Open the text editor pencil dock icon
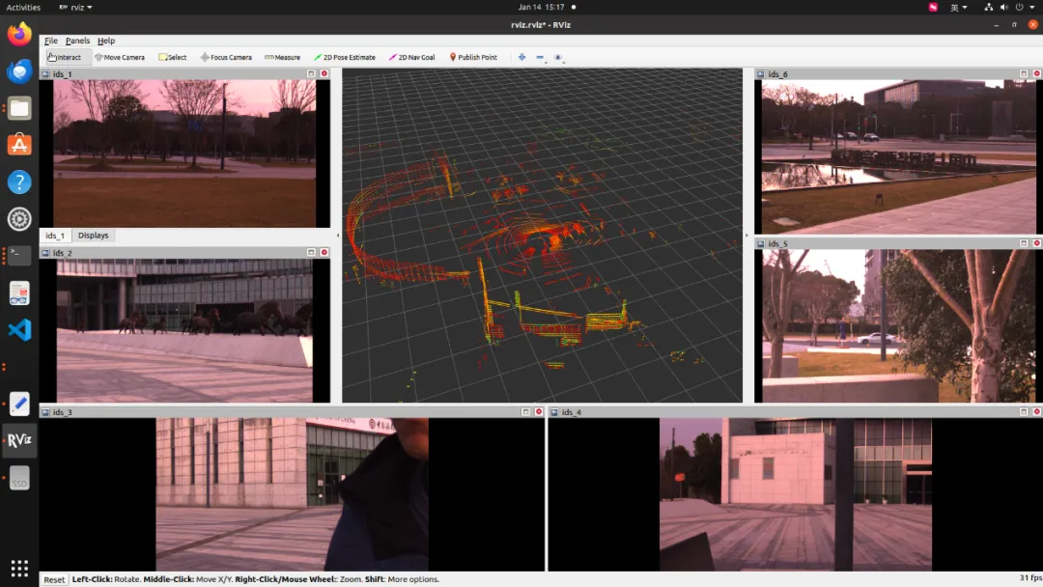The height and width of the screenshot is (587, 1043). click(x=19, y=404)
